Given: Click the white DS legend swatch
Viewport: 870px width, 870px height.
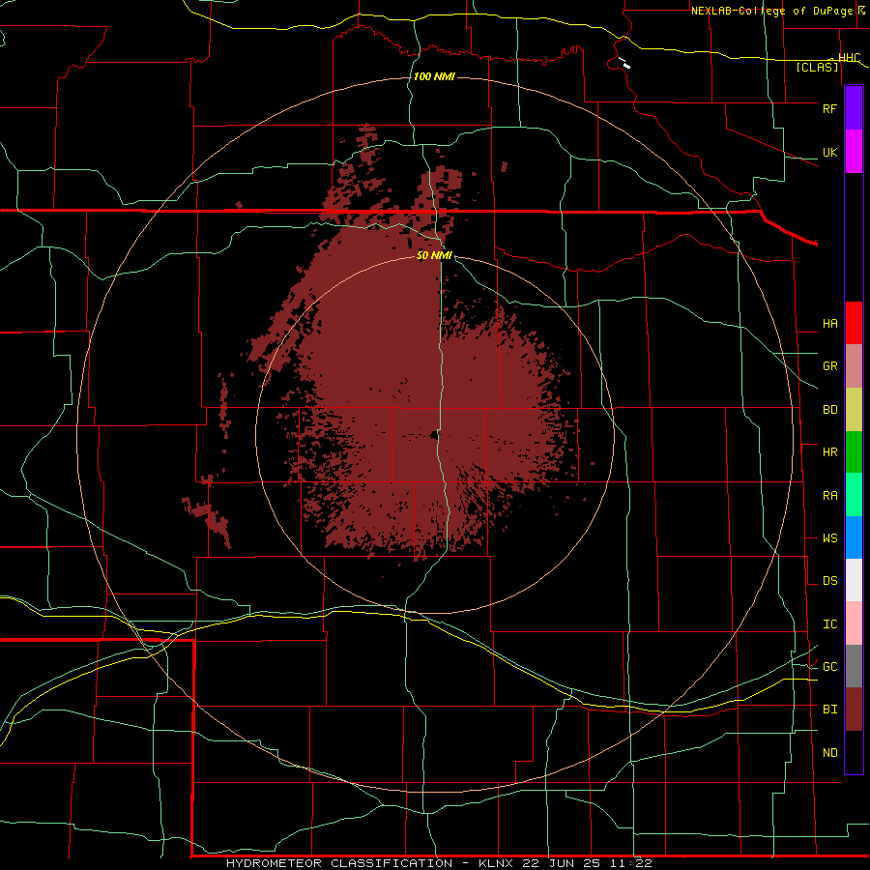Looking at the screenshot, I should [x=854, y=580].
